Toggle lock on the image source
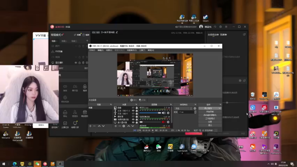297x167 pixels. coord(137,108)
